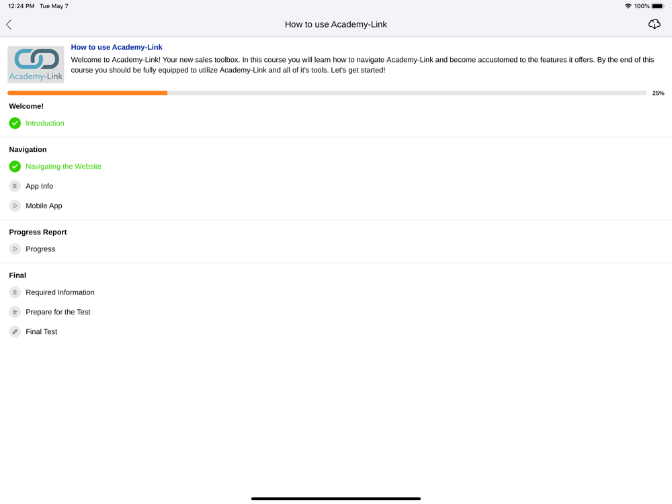Open the Mobile App video lesson
This screenshot has height=504, width=672.
click(44, 206)
